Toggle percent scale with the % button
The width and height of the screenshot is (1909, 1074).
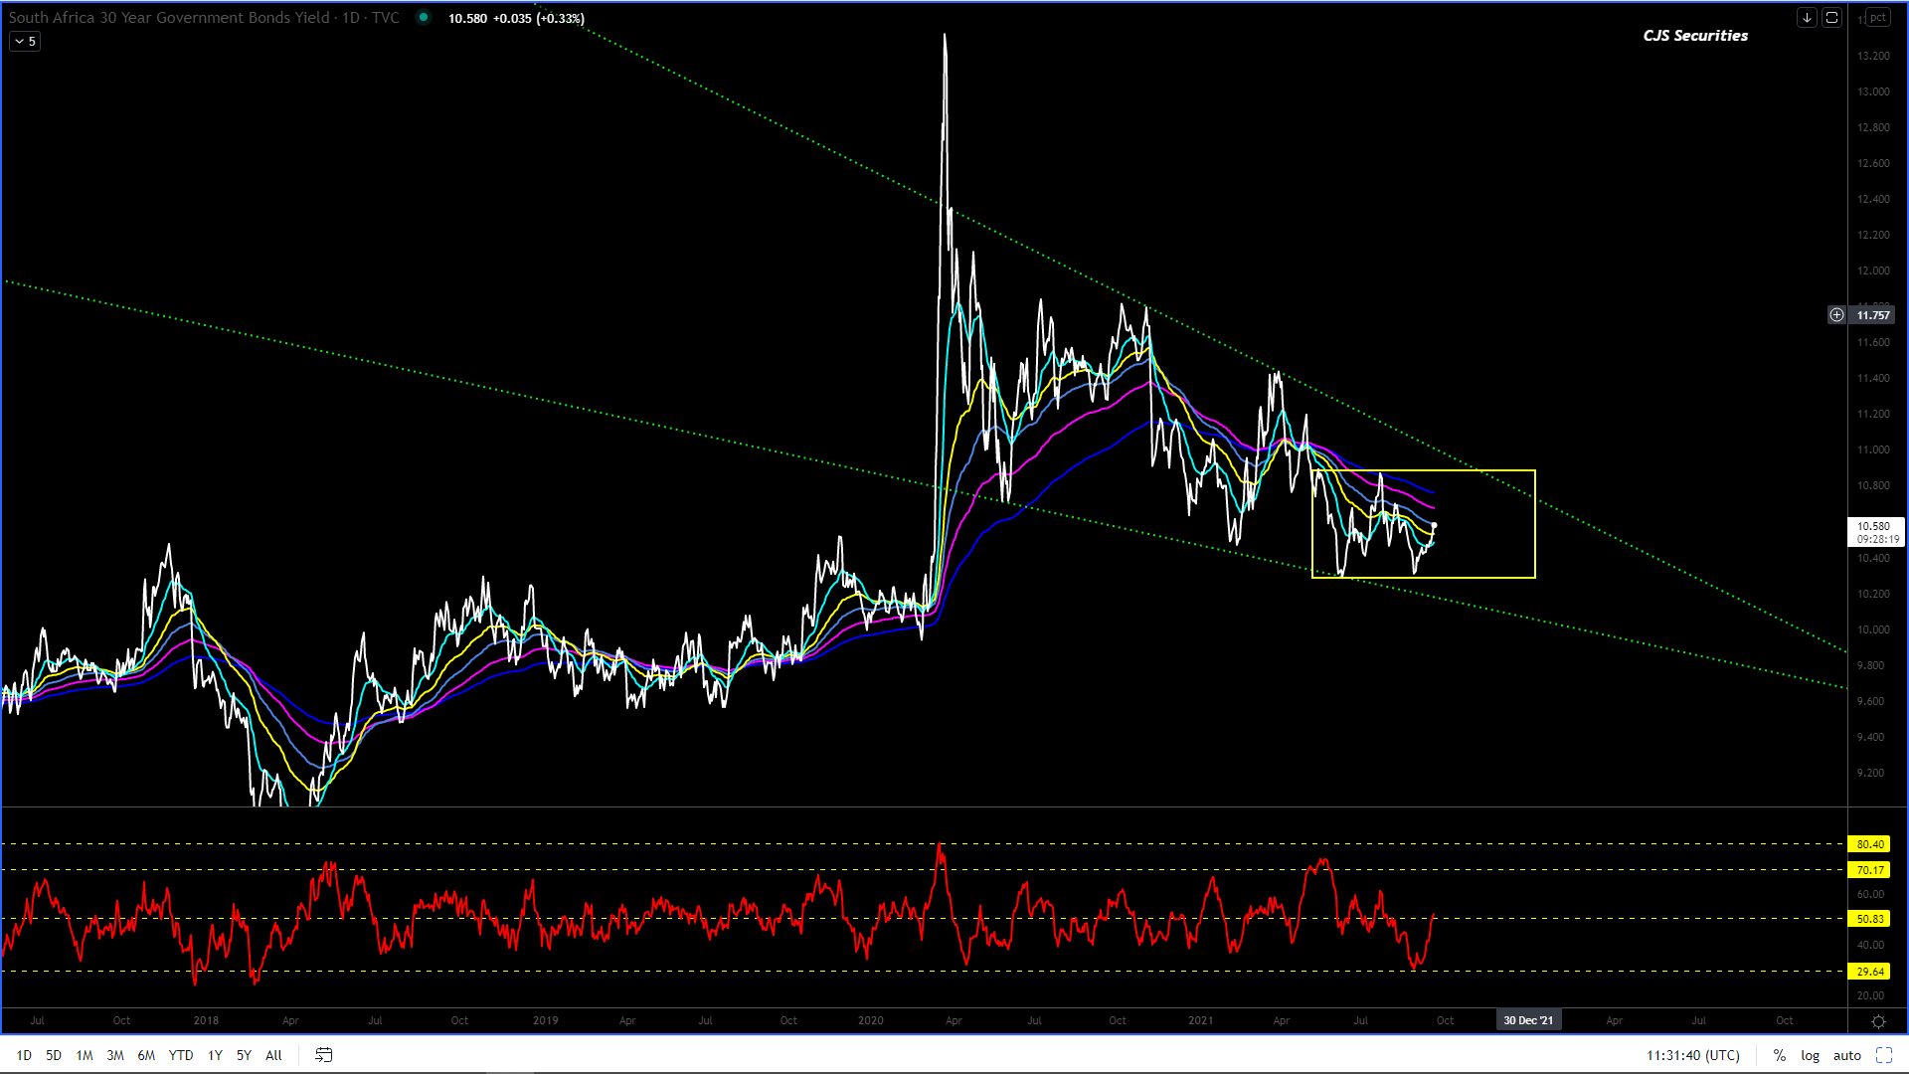click(x=1780, y=1055)
